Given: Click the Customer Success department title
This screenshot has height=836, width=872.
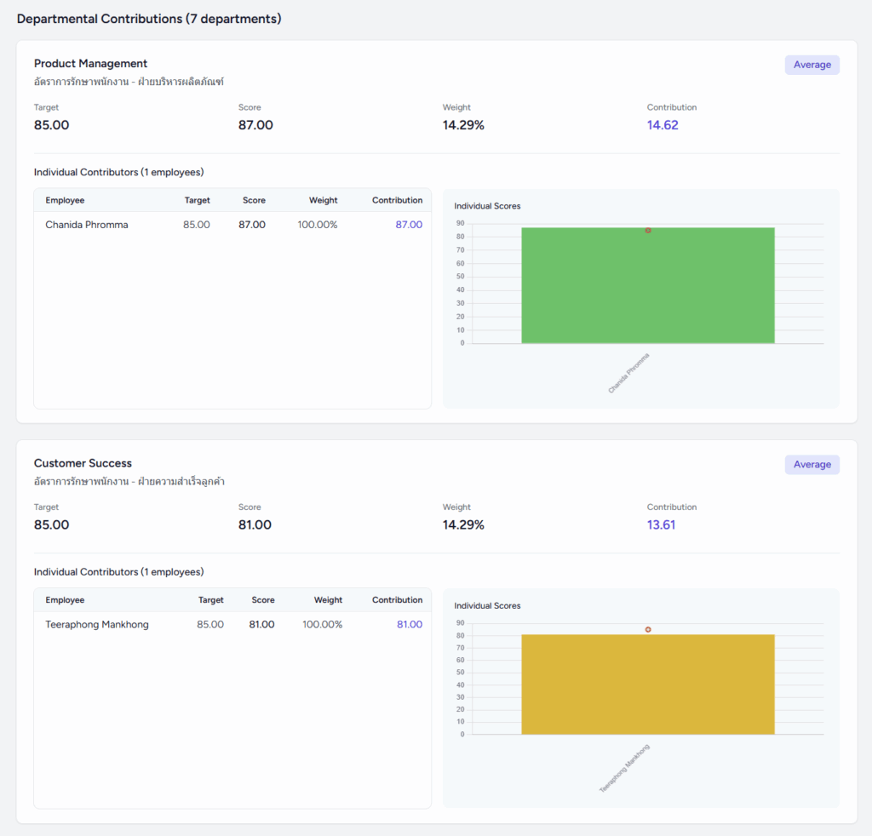Looking at the screenshot, I should tap(83, 464).
